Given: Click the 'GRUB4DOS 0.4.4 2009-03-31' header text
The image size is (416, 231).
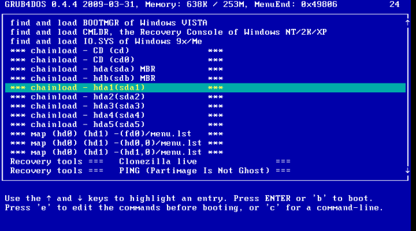Looking at the screenshot, I should coord(71,4).
